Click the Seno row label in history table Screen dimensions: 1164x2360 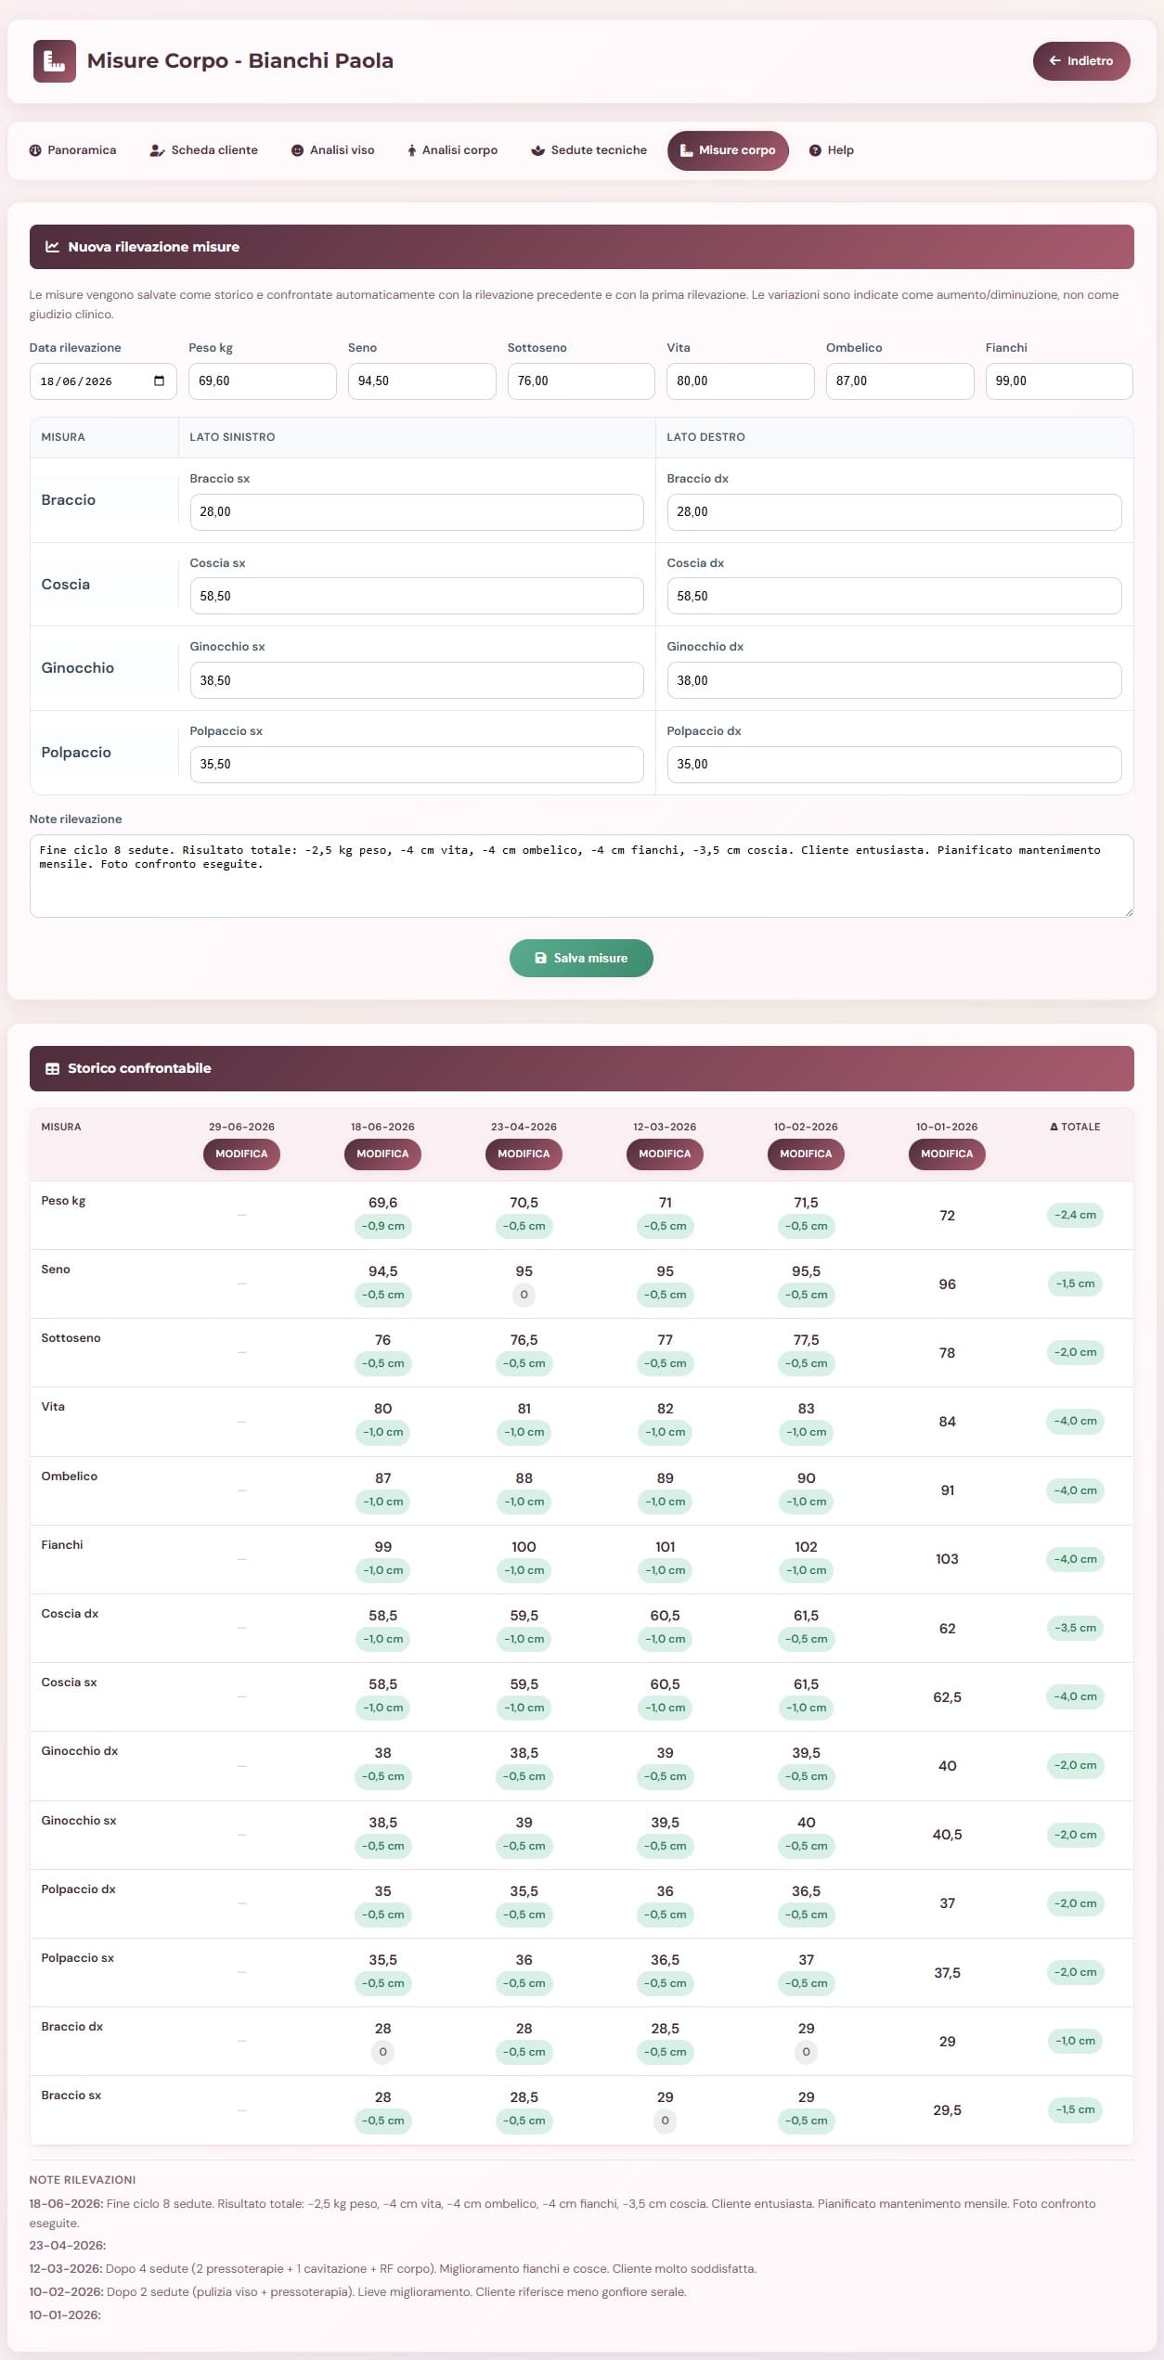point(56,1270)
